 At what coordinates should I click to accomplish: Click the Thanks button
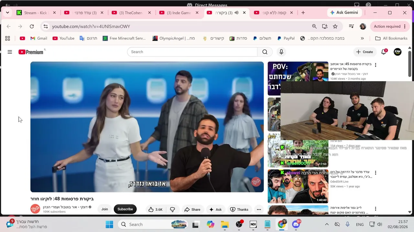[x=239, y=209]
